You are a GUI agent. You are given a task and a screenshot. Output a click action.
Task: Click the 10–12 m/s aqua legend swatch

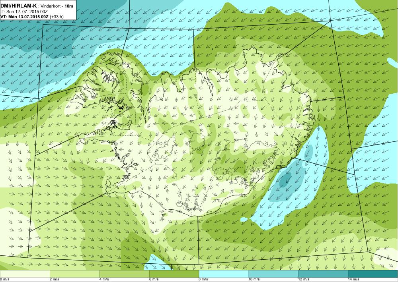coord(273,274)
